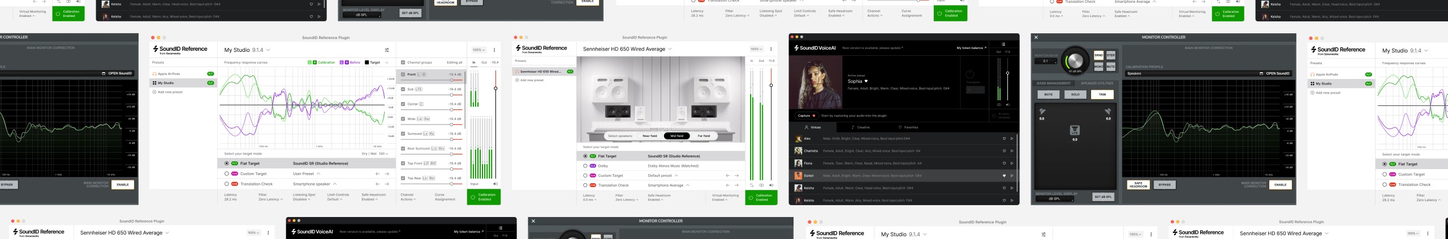Click the right arrow on the Default preset row
Screen dimensions: 1448x239
736,176
